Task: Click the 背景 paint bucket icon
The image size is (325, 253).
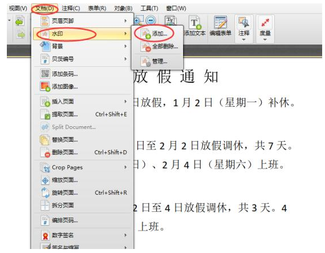Action: tap(45, 46)
